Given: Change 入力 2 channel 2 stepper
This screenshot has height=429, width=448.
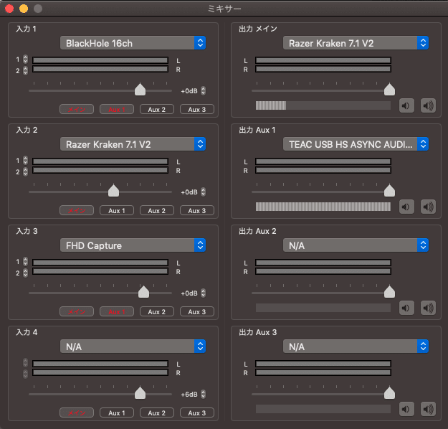Looking at the screenshot, I should (x=25, y=172).
